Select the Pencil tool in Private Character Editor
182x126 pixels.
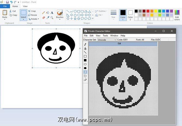click(85, 44)
